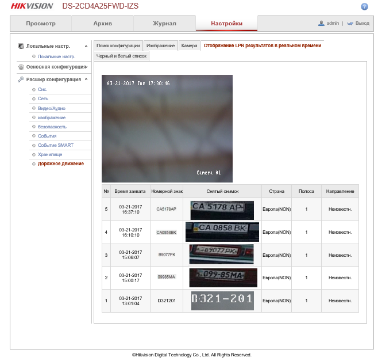Expand the Основная конфигурация section arrow

point(86,67)
